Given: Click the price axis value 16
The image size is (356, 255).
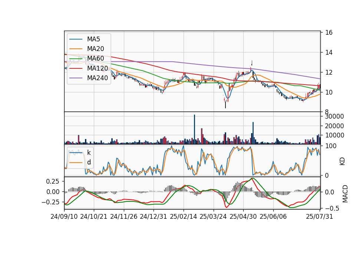Looking at the screenshot, I should (329, 33).
